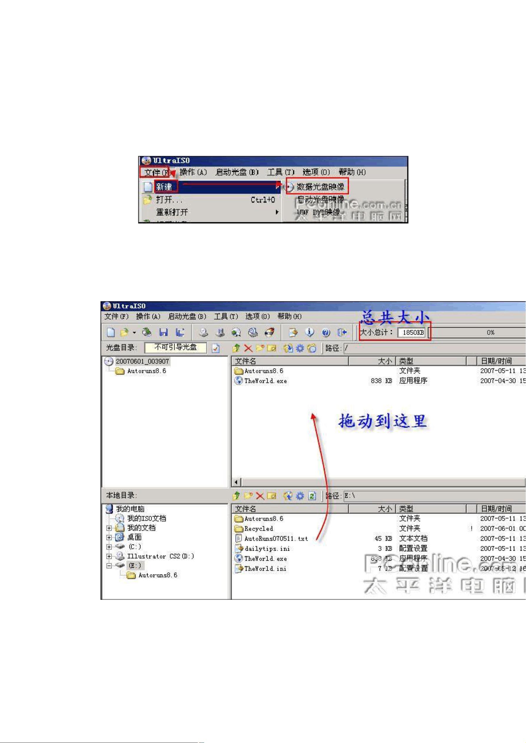The height and width of the screenshot is (743, 526).
Task: Select 新建 entry in the open File menu
Action: click(x=164, y=187)
